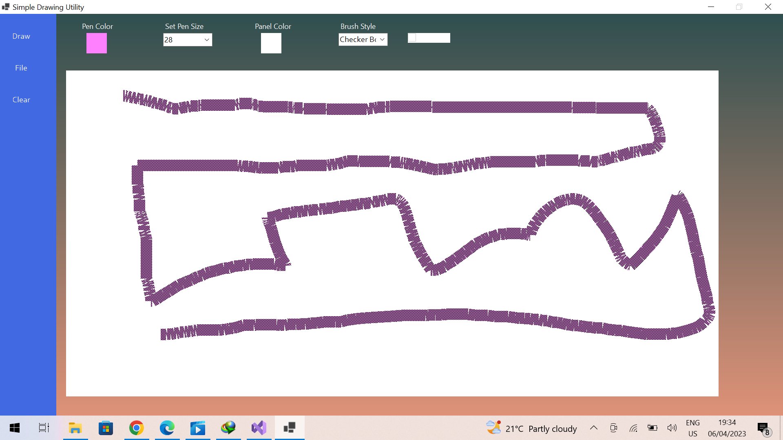Click the pink Pen Color swatch
This screenshot has width=783, height=440.
click(x=97, y=43)
